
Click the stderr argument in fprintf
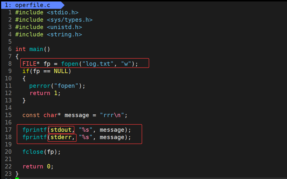(61, 137)
